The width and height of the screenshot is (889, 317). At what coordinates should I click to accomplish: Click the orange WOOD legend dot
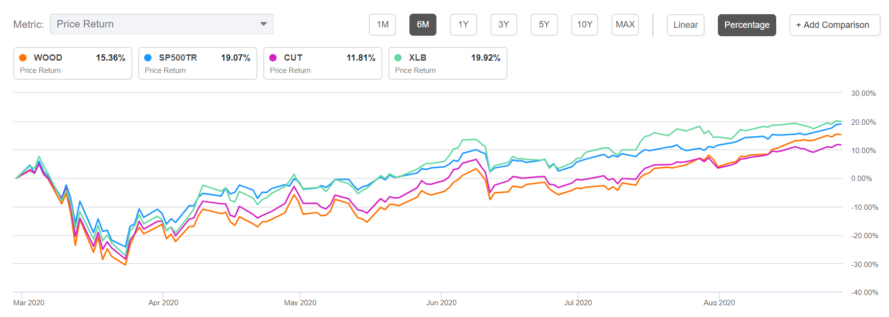click(23, 58)
